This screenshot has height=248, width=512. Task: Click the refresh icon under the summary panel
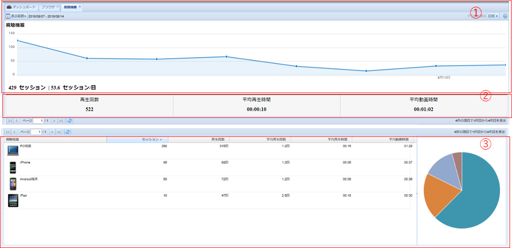click(x=70, y=120)
